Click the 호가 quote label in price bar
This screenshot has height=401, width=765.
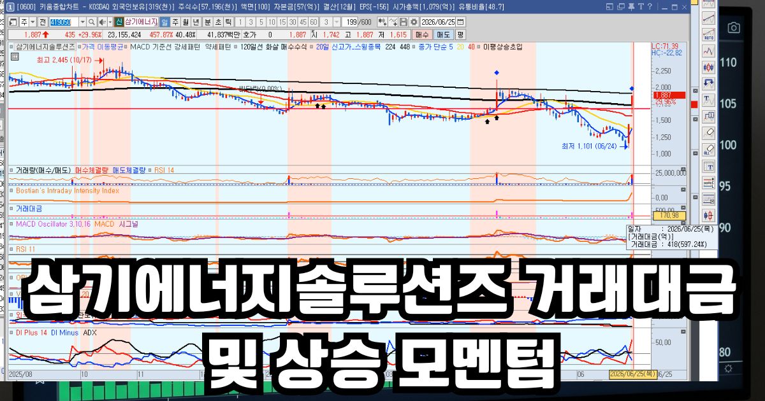tap(249, 35)
